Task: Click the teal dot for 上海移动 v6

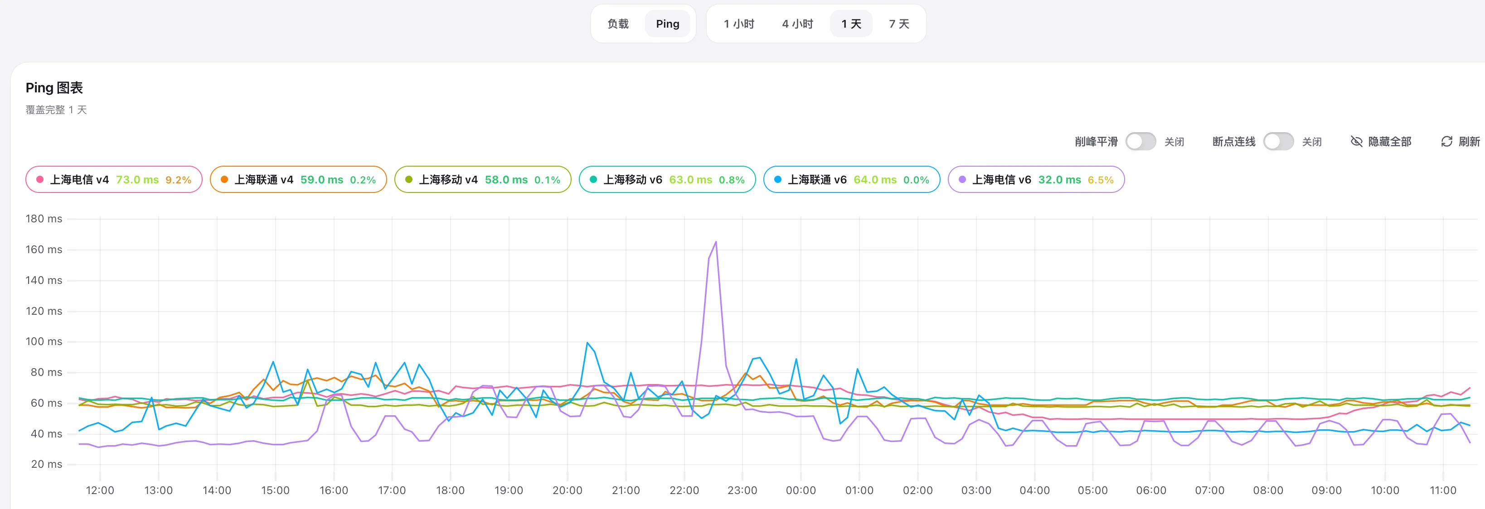Action: click(593, 180)
